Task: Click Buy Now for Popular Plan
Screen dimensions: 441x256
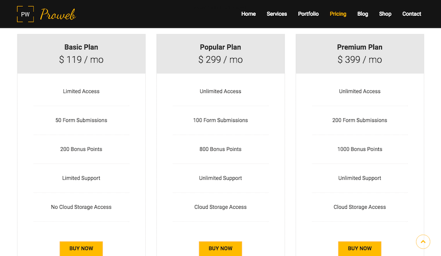Action: click(x=220, y=249)
